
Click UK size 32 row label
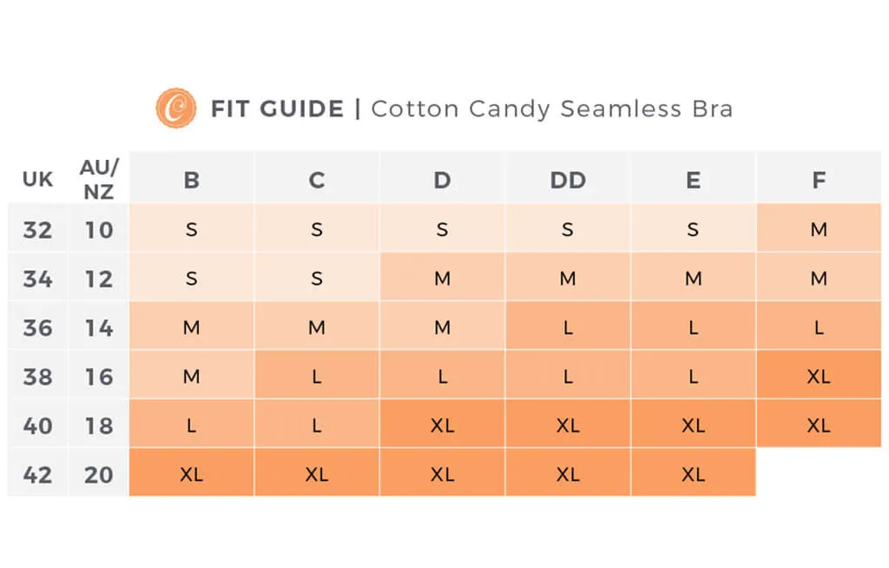point(37,230)
